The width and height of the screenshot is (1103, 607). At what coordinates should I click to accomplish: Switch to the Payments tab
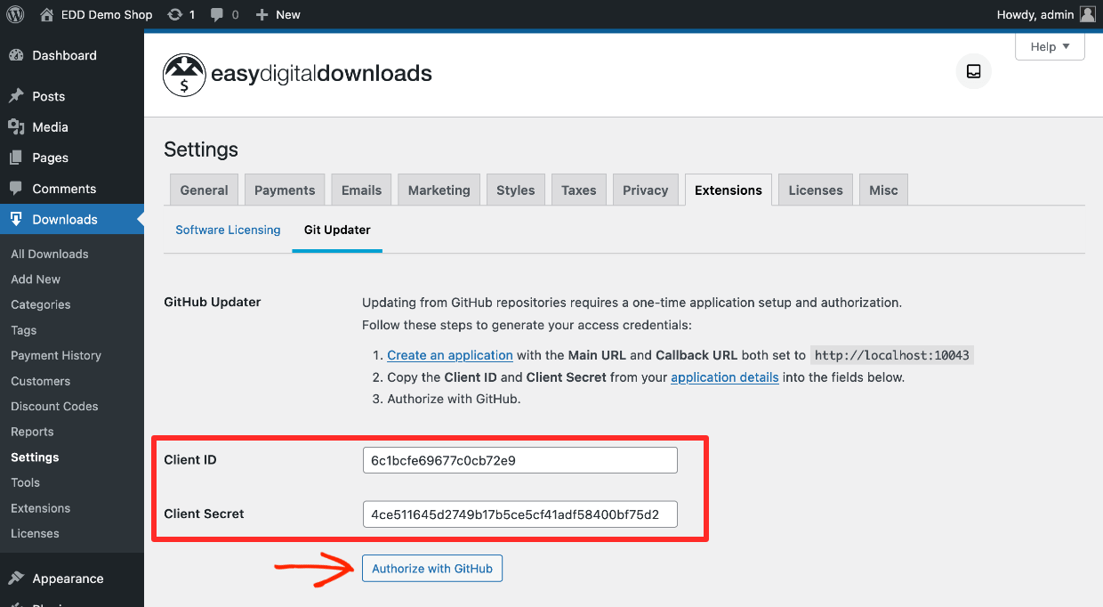(x=285, y=190)
